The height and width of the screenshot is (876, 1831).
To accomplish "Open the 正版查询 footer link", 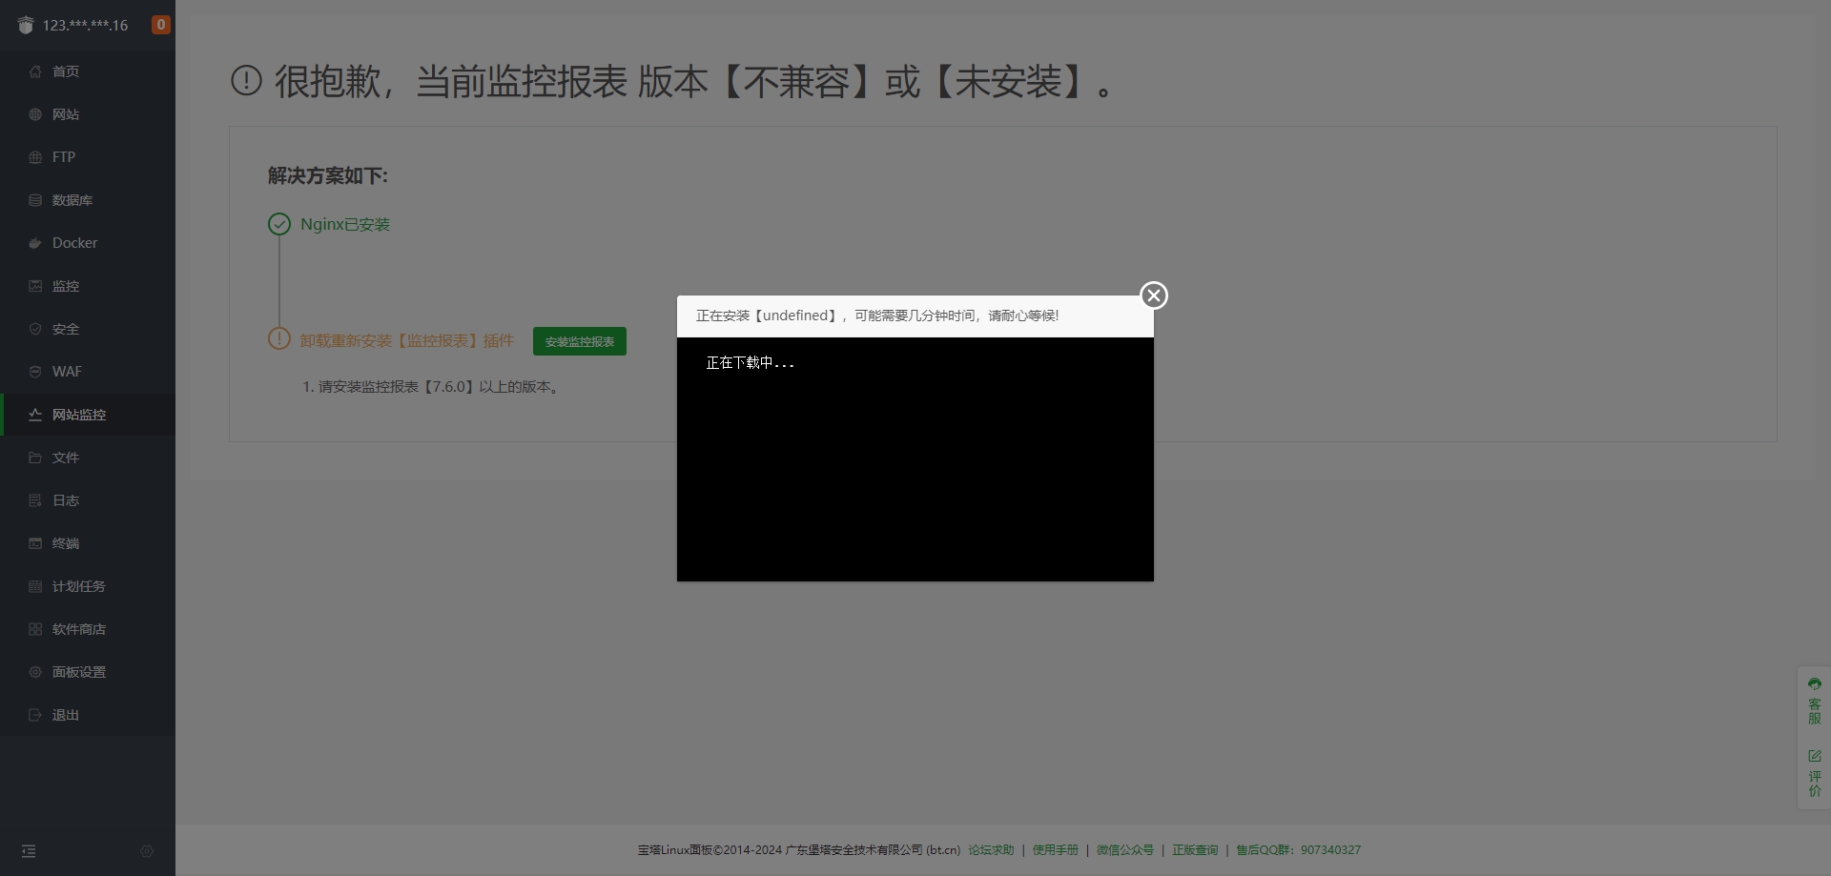I will tap(1195, 850).
